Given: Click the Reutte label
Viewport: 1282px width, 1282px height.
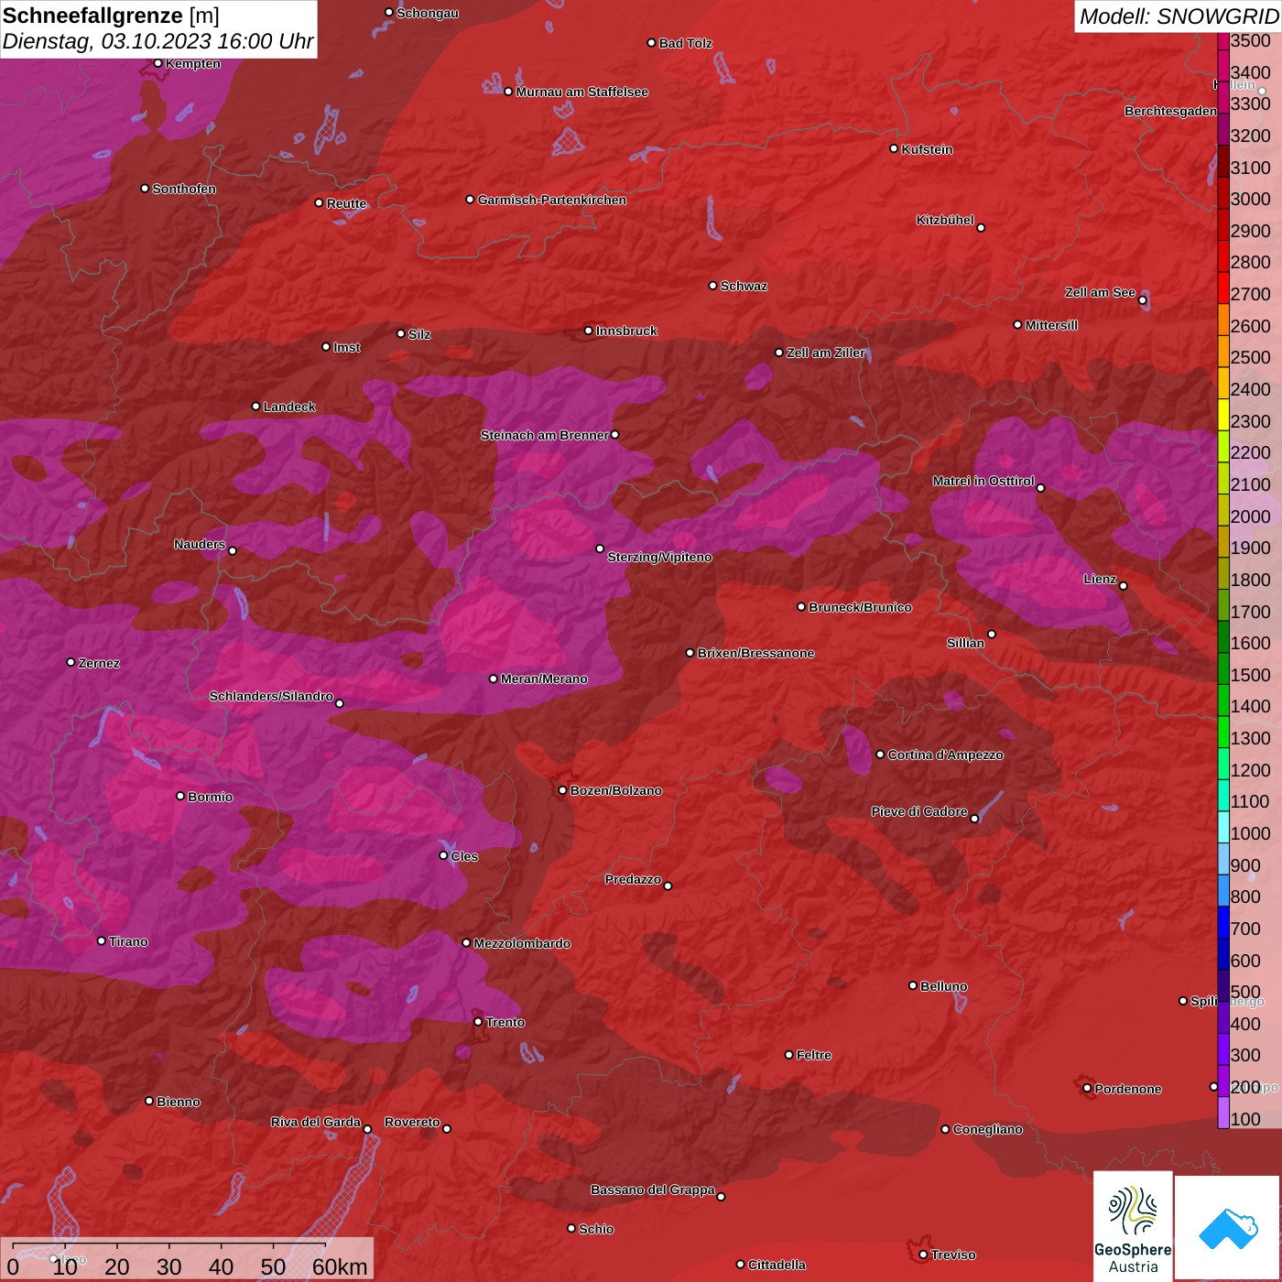Looking at the screenshot, I should click(x=346, y=203).
